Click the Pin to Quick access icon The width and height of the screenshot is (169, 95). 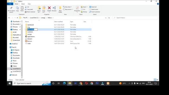click(x=11, y=8)
